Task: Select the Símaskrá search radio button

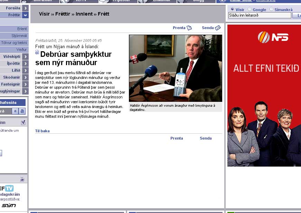Action: 271,9
